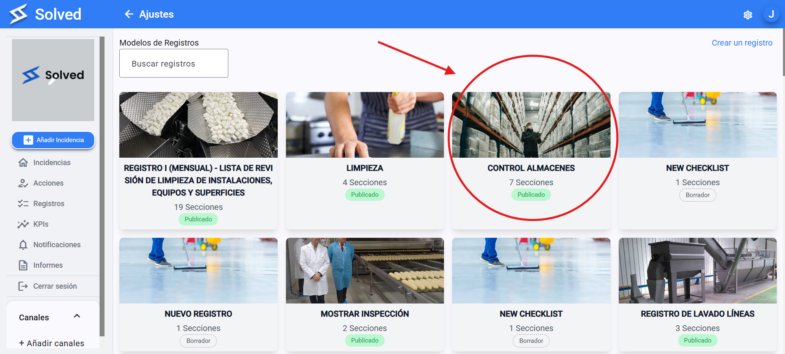The height and width of the screenshot is (354, 785).
Task: Open the CONTROL ALMACENES record card
Action: [531, 161]
